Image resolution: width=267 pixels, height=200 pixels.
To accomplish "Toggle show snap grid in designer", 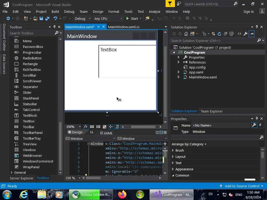I will point(92,127).
